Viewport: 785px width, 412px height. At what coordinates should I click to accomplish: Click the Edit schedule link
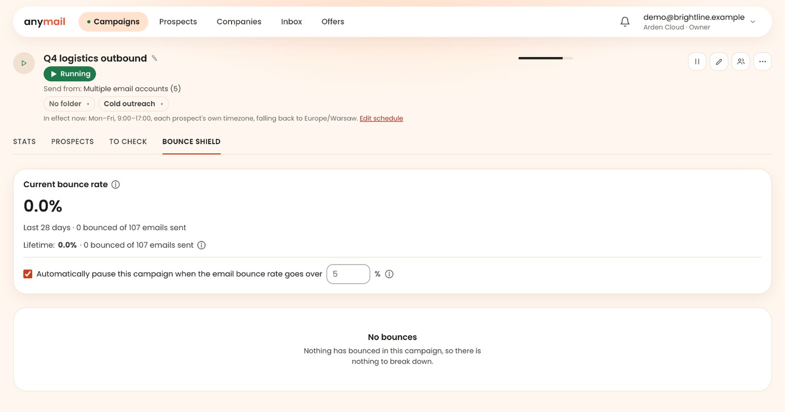(x=382, y=119)
